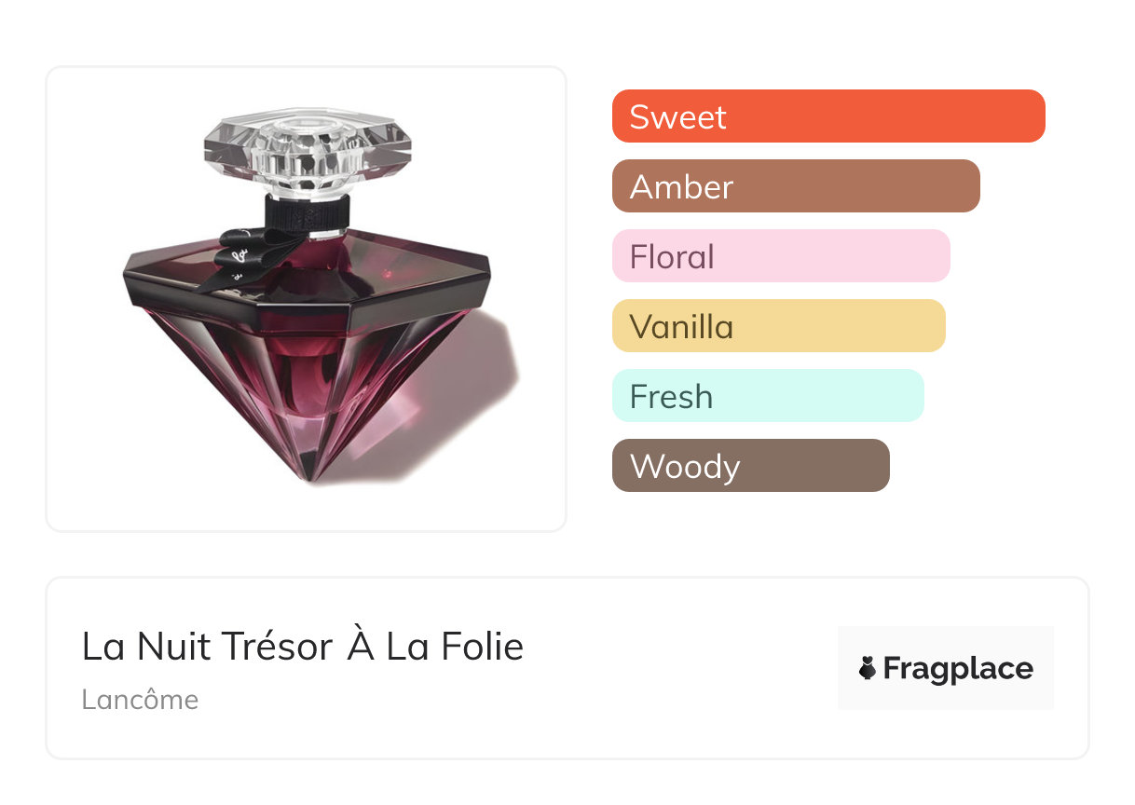Click the Vanilla label text
This screenshot has width=1135, height=805.
pos(681,327)
